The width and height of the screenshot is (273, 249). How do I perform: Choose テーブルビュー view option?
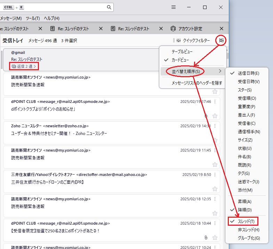pos(182,51)
